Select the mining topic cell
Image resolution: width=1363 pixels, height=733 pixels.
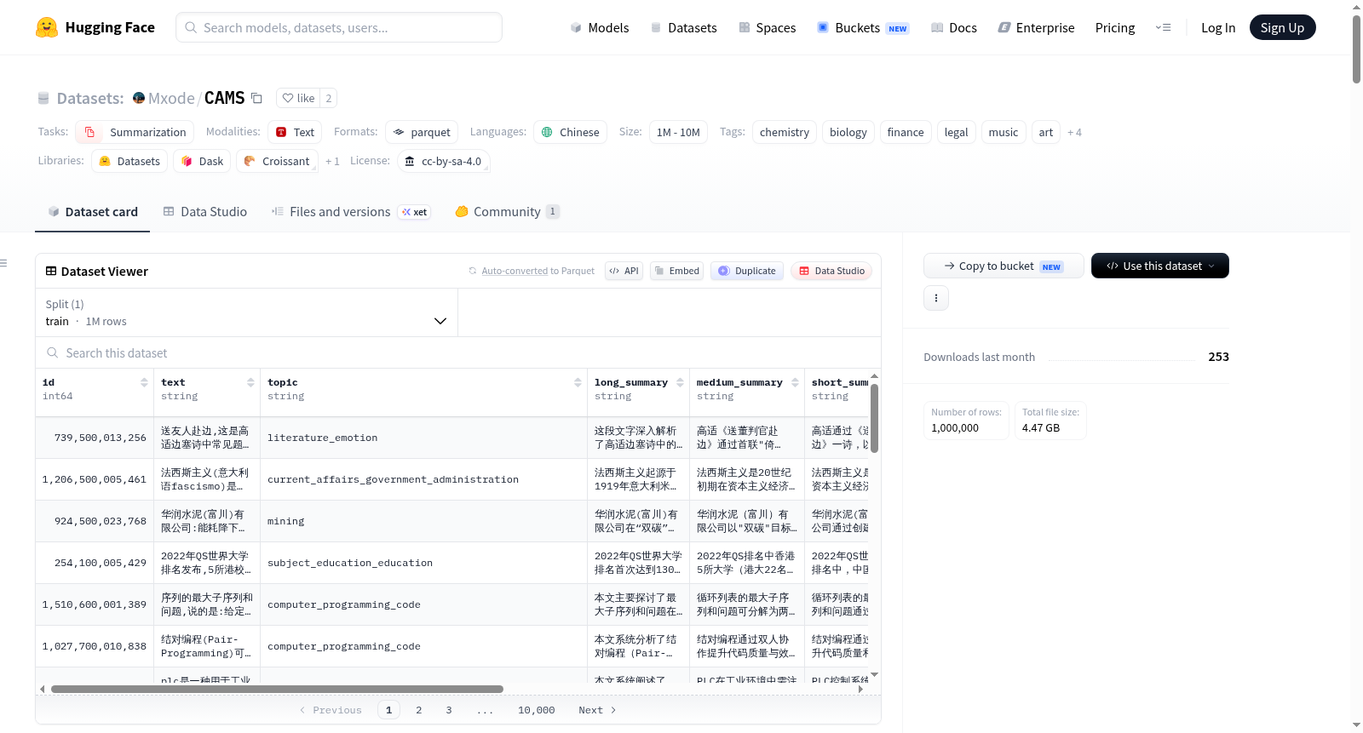coord(423,521)
